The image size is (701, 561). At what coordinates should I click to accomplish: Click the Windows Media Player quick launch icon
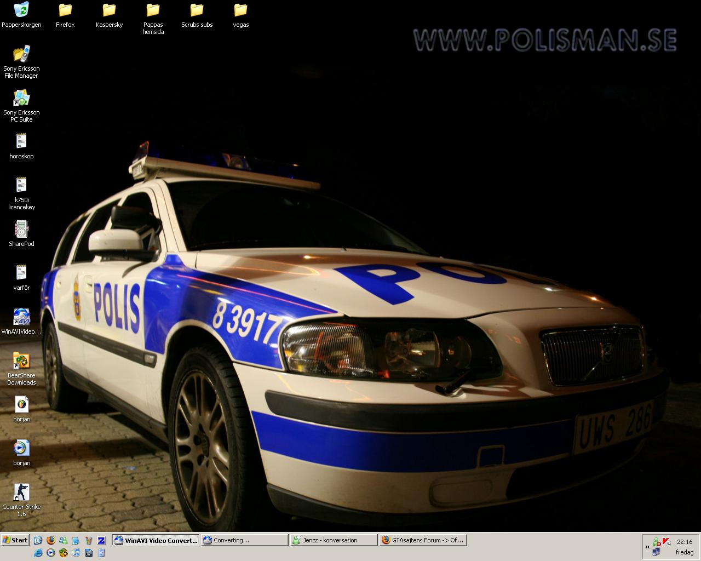click(x=51, y=552)
